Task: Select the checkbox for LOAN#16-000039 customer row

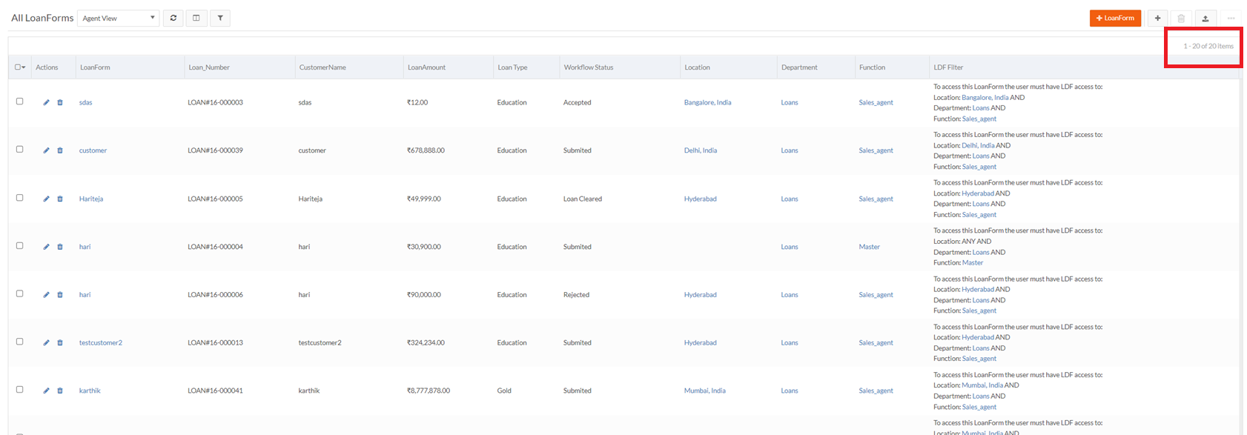Action: click(20, 150)
